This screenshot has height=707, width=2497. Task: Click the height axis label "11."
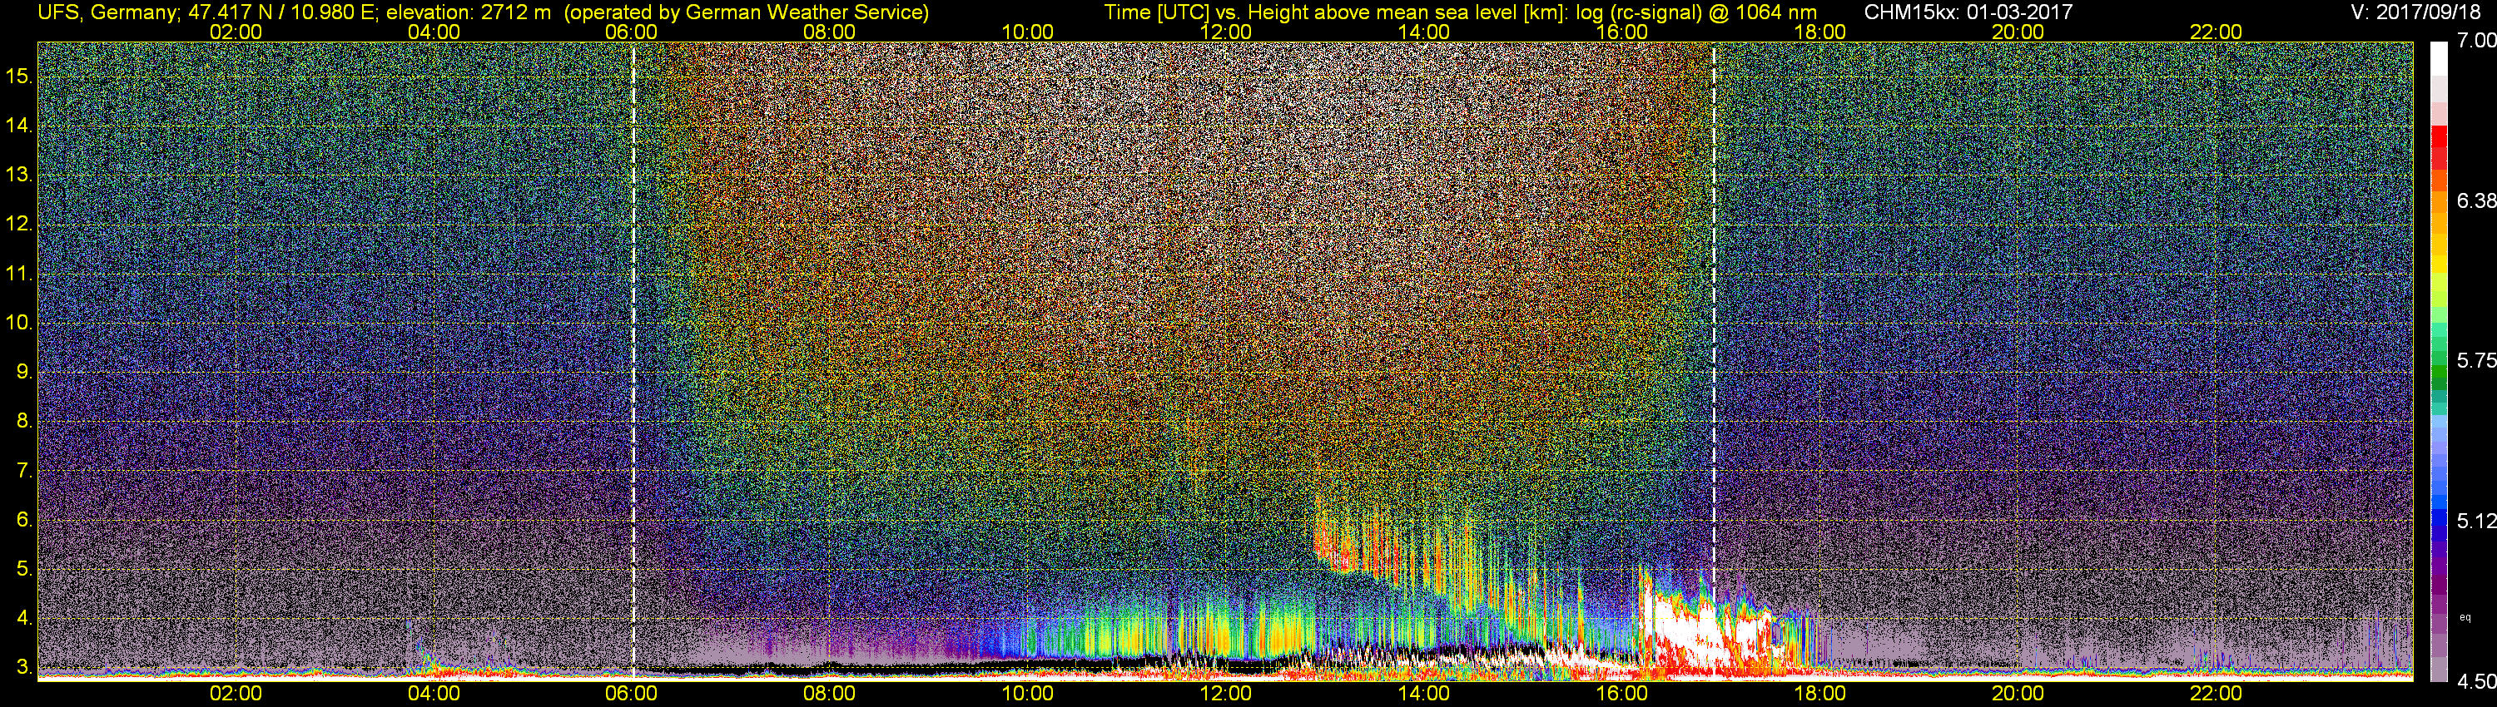coord(19,273)
